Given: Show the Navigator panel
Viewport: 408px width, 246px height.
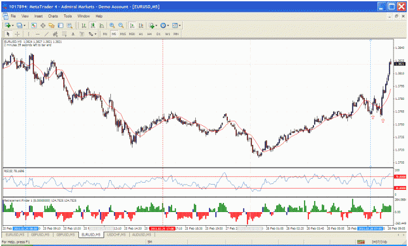Looking at the screenshot, I should coord(52,25).
